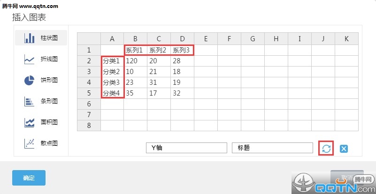376x194 pixels.
Task: Select the bar chart (柱状图) icon
Action: click(x=30, y=38)
